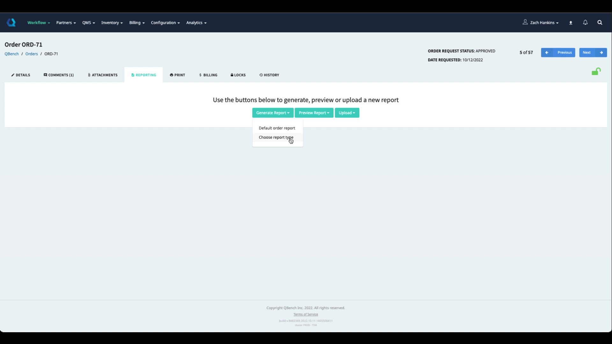Viewport: 612px width, 344px height.
Task: Open the notifications bell icon
Action: (585, 23)
